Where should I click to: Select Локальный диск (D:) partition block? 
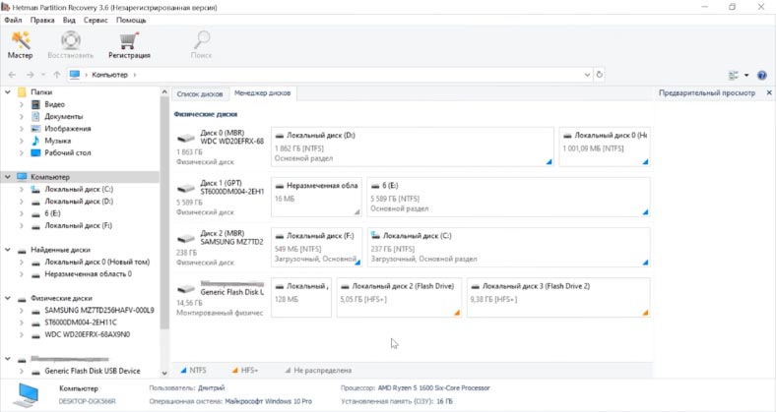point(413,147)
